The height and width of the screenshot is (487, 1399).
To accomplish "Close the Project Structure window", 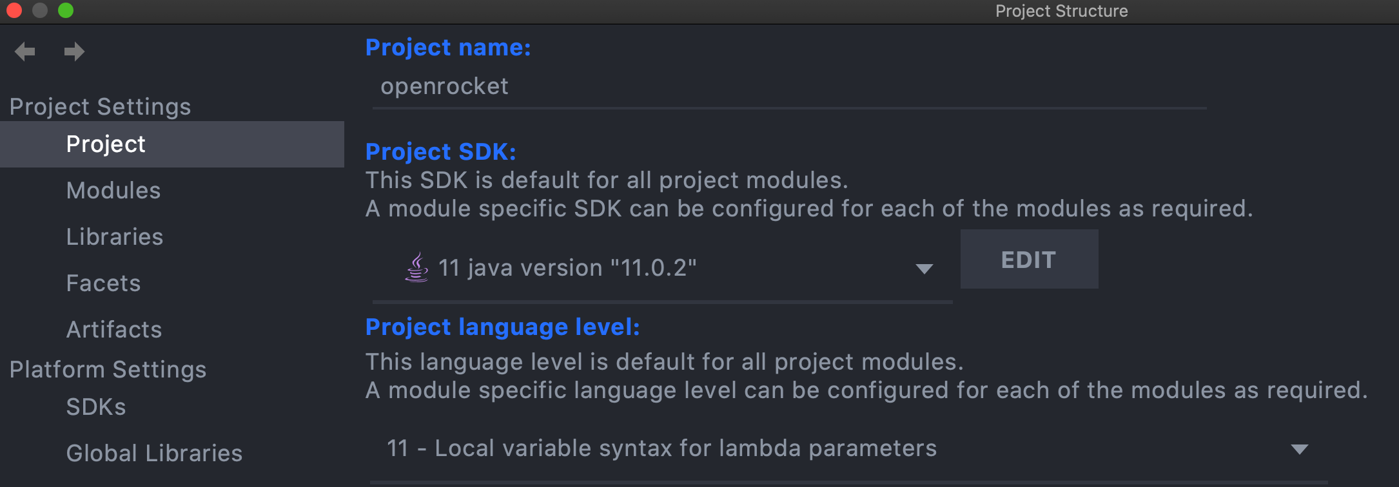I will coord(14,11).
